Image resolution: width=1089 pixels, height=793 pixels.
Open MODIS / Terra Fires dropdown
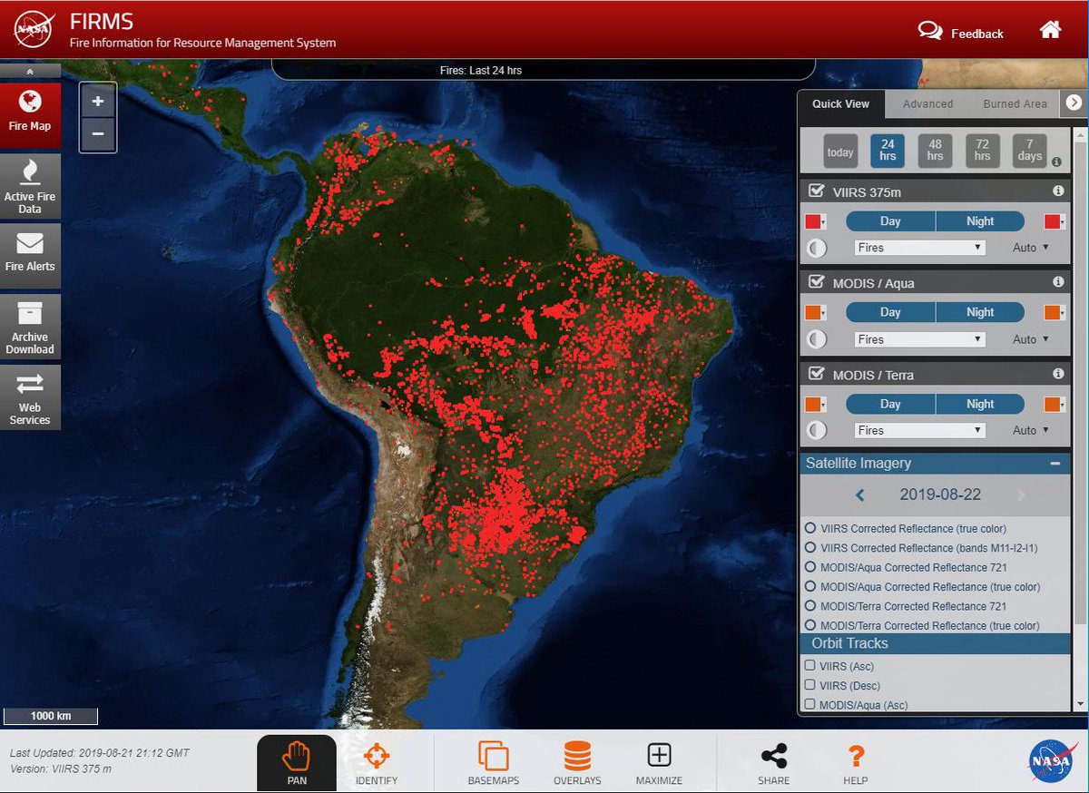(919, 430)
